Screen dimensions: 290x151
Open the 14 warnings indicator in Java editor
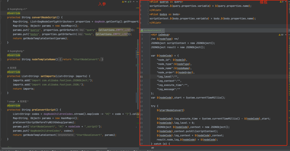(124, 2)
